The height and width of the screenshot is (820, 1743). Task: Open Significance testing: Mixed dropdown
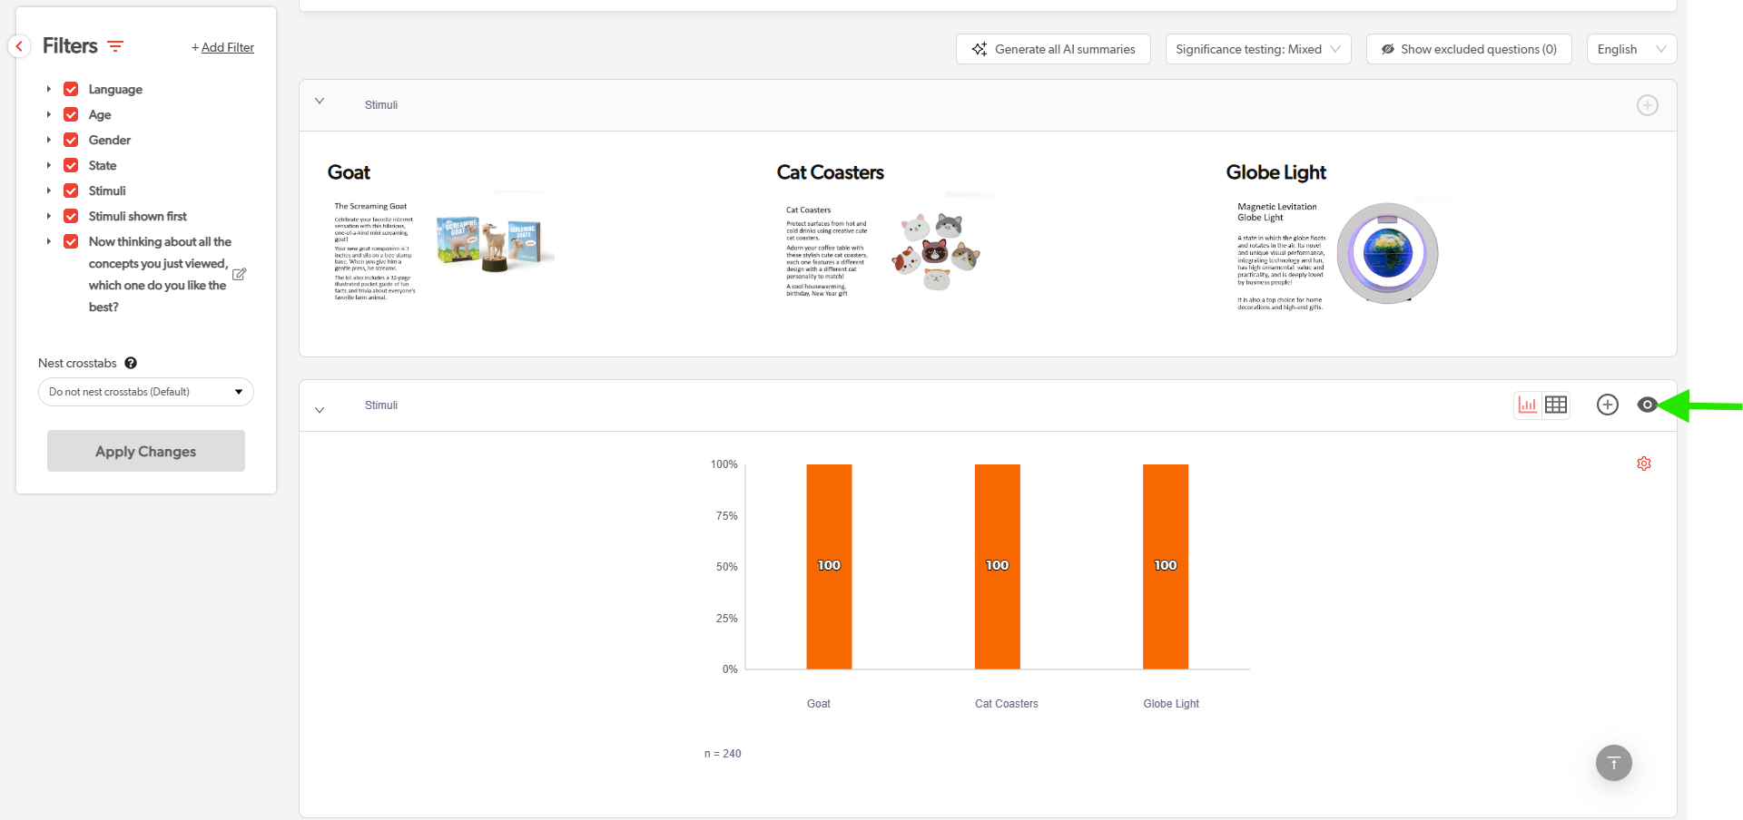click(x=1257, y=49)
